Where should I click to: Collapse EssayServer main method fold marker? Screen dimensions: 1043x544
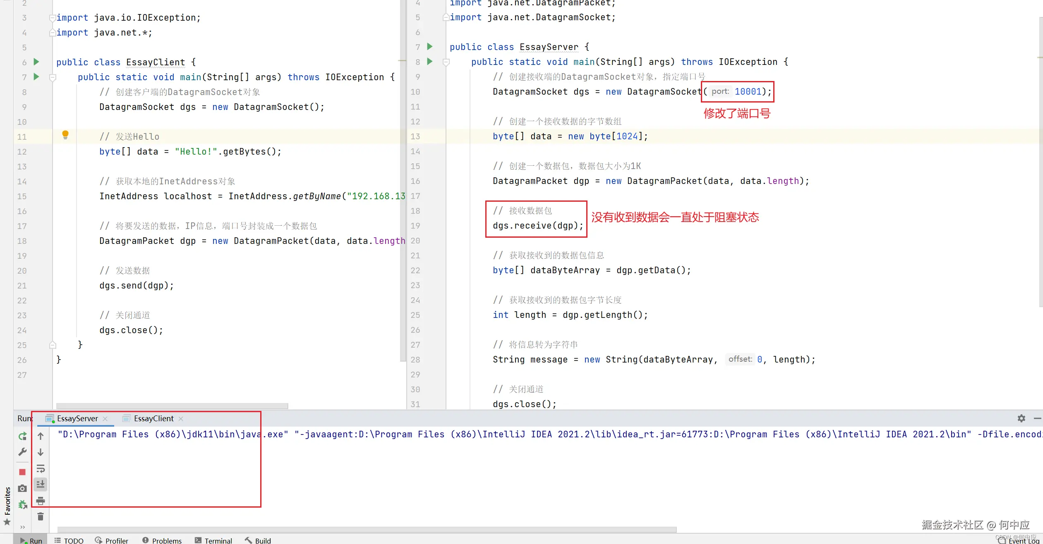(446, 62)
